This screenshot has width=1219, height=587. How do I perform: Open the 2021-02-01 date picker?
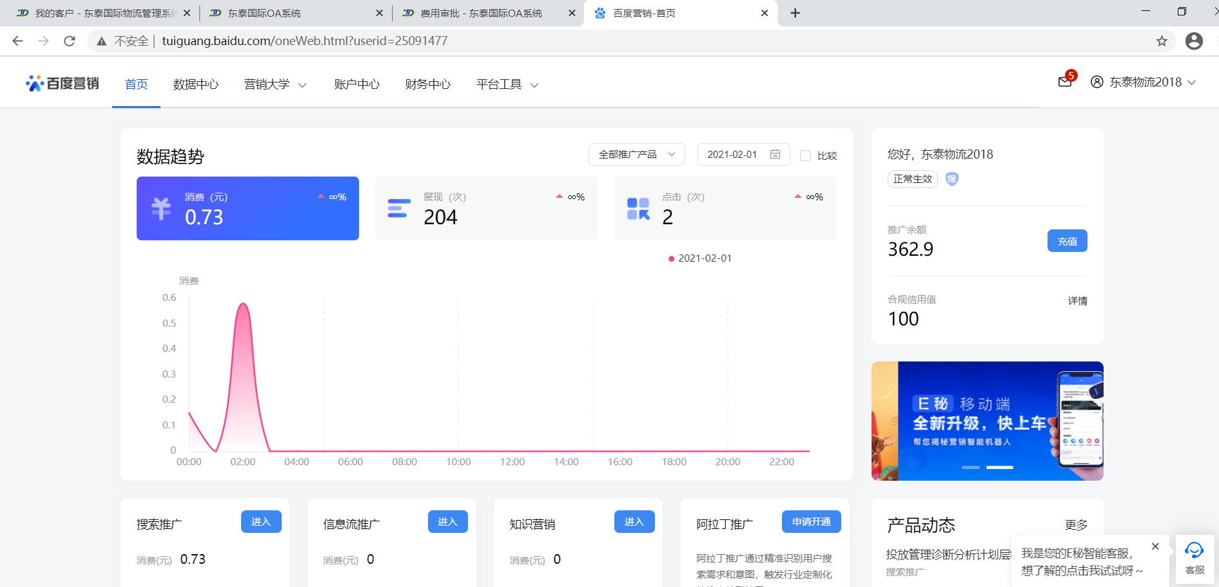(x=743, y=155)
